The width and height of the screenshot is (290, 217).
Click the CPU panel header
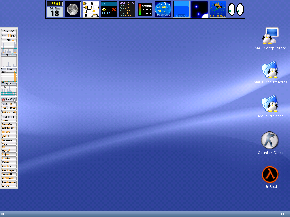click(9, 55)
